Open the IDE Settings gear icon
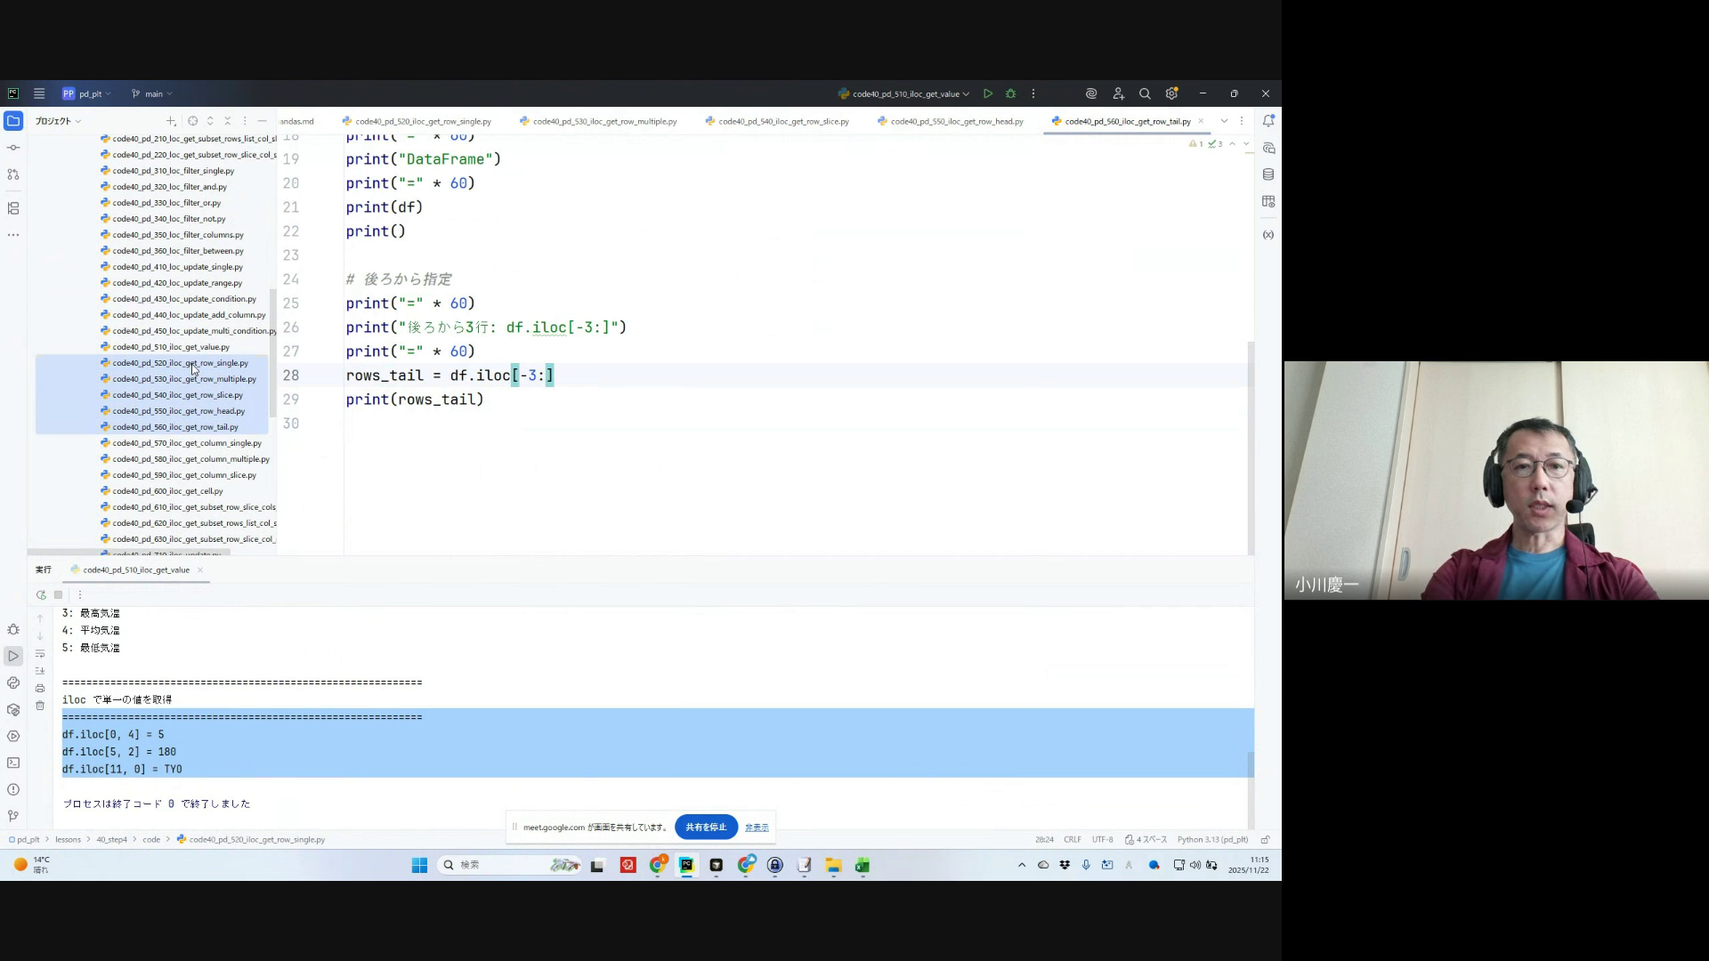The height and width of the screenshot is (961, 1709). pyautogui.click(x=1171, y=93)
